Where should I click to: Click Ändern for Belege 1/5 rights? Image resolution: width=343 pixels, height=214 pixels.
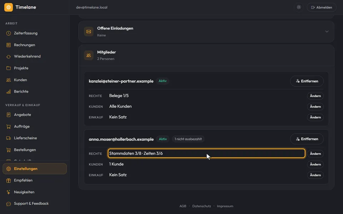coord(315,96)
